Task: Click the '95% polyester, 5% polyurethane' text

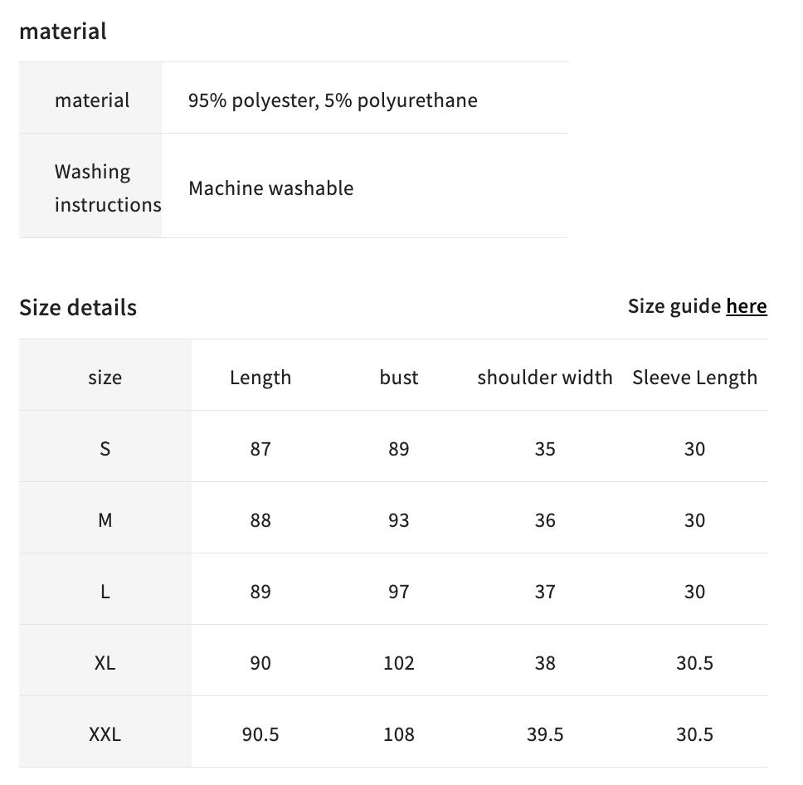Action: (333, 100)
